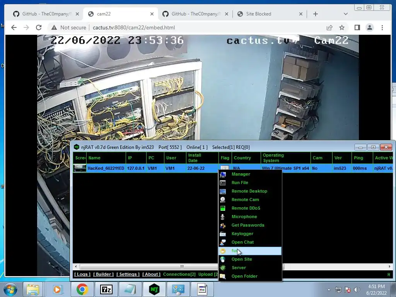The height and width of the screenshot is (297, 396).
Task: Click the Chrome taskbar icon
Action: tap(82, 289)
